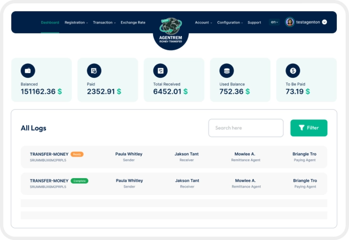This screenshot has height=240, width=349.
Task: Open the Exchange Rate page
Action: [x=133, y=22]
